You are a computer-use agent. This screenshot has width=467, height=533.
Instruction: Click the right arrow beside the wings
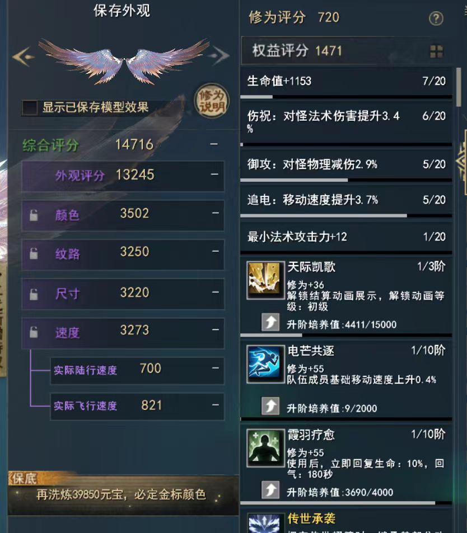click(x=219, y=55)
